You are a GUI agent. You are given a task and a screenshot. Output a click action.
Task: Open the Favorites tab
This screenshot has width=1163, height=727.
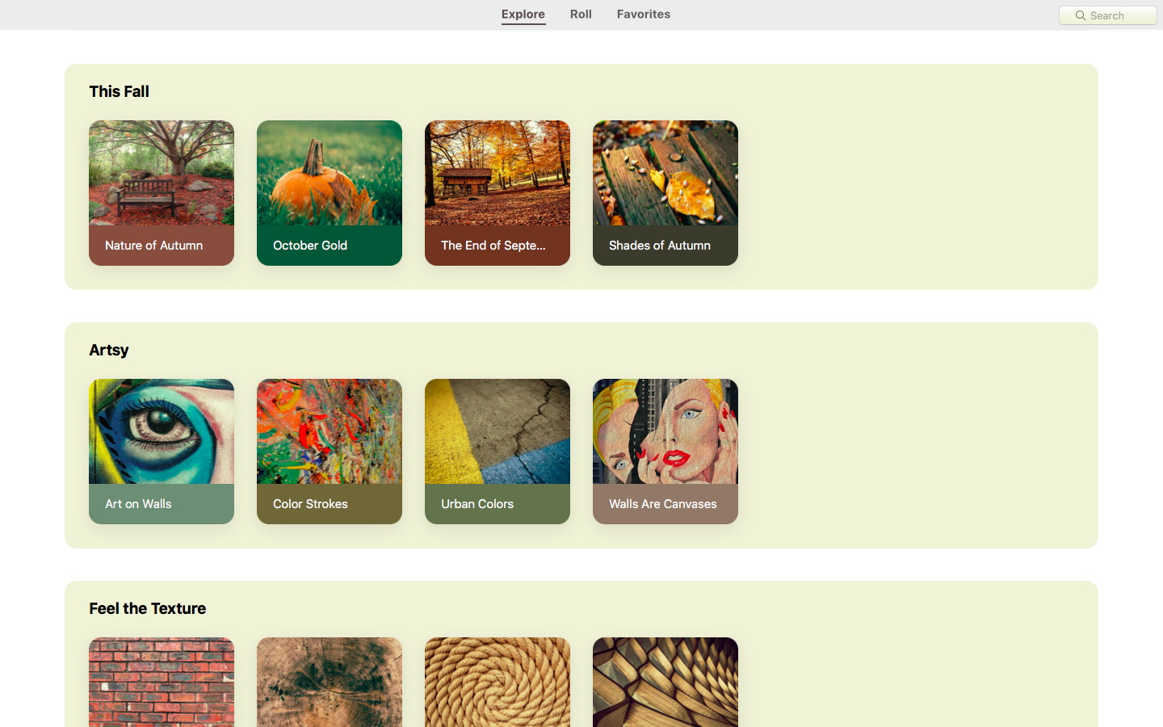644,14
